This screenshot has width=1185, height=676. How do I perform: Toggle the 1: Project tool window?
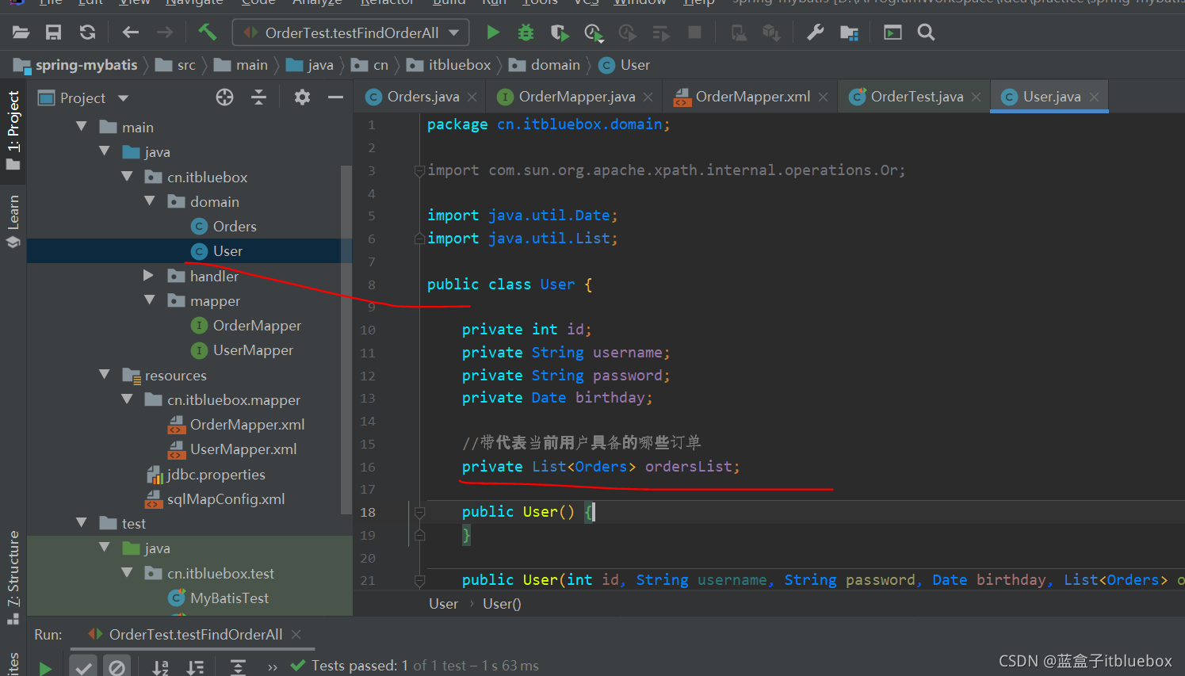[13, 131]
